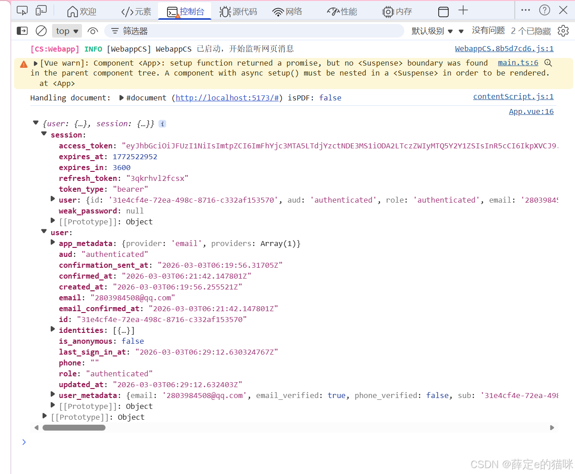Expand app_metadata property

coord(53,242)
